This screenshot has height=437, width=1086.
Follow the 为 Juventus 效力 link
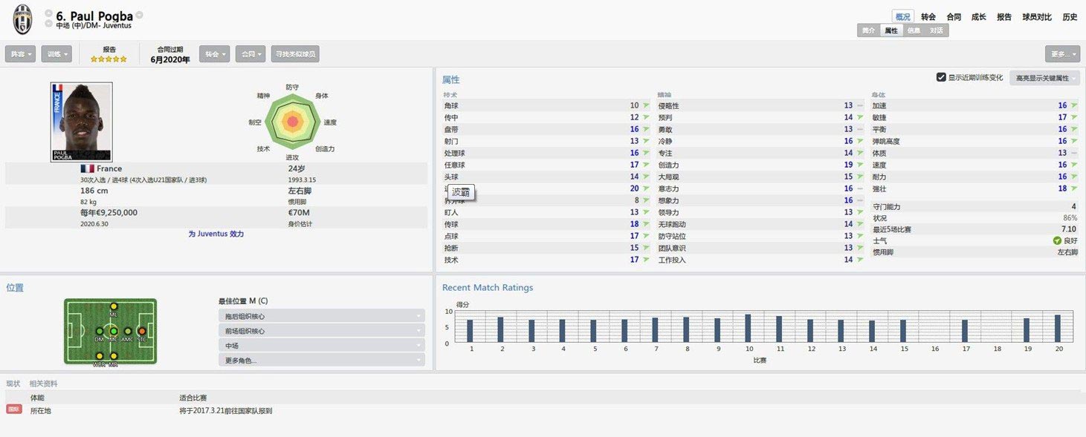[216, 234]
